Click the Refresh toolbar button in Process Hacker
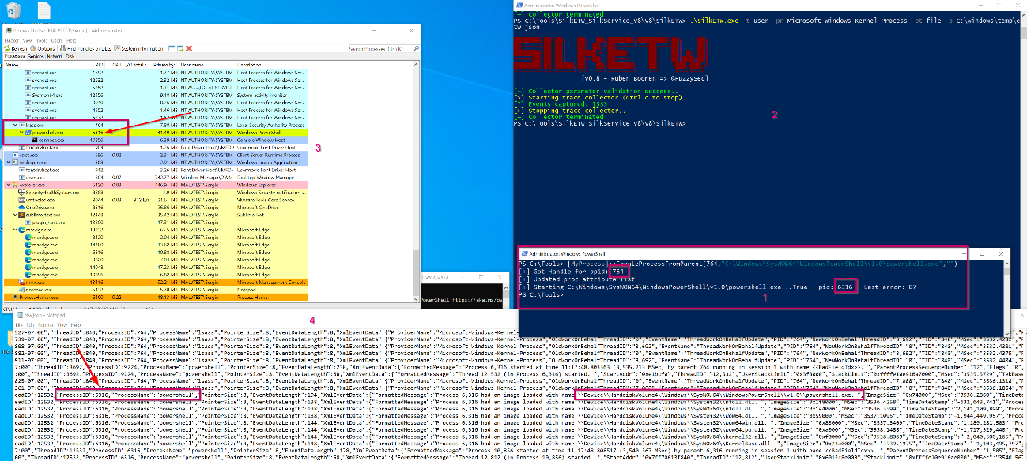This screenshot has height=461, width=1027. [16, 48]
